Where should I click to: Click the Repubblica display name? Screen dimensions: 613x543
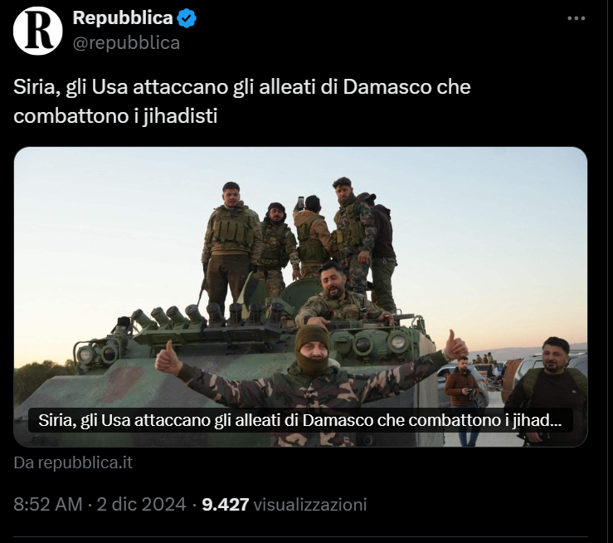(123, 18)
